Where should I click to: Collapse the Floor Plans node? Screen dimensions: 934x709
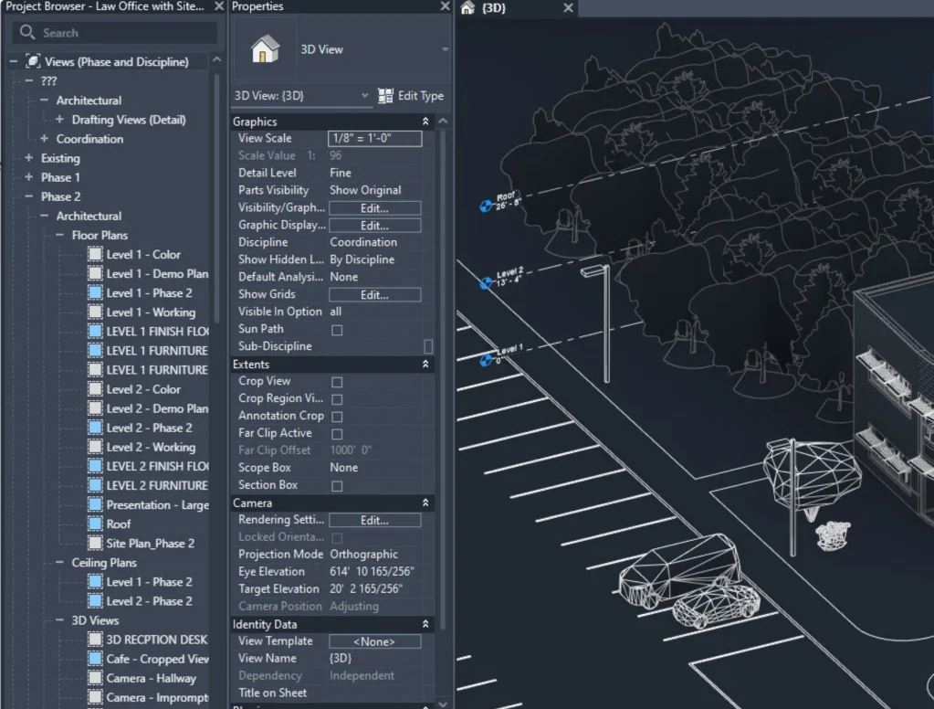[59, 235]
